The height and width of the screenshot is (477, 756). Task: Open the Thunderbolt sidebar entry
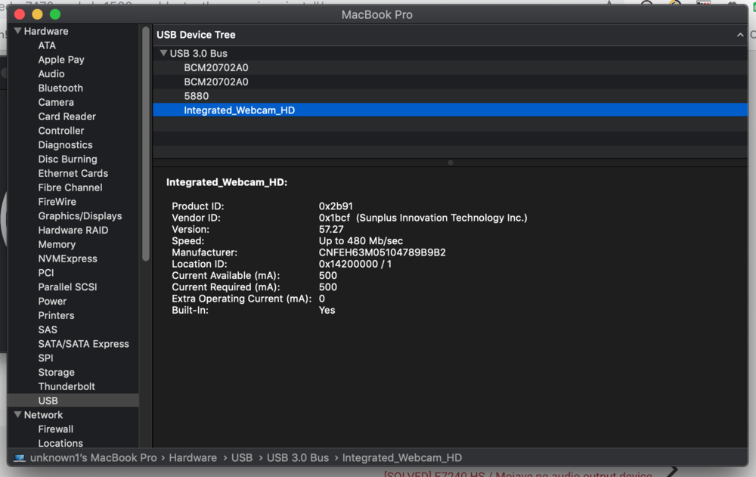[67, 386]
